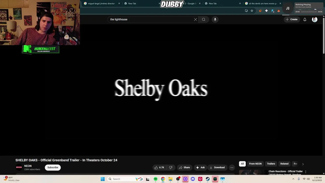Open Steam from the taskbar
This screenshot has height=183, width=325.
click(x=208, y=179)
